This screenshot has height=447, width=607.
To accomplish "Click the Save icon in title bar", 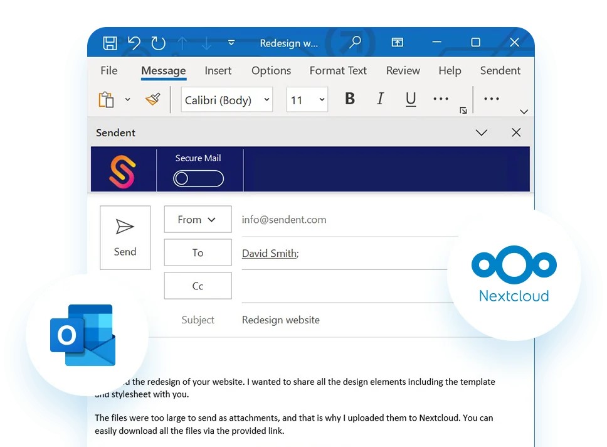I will pos(110,43).
